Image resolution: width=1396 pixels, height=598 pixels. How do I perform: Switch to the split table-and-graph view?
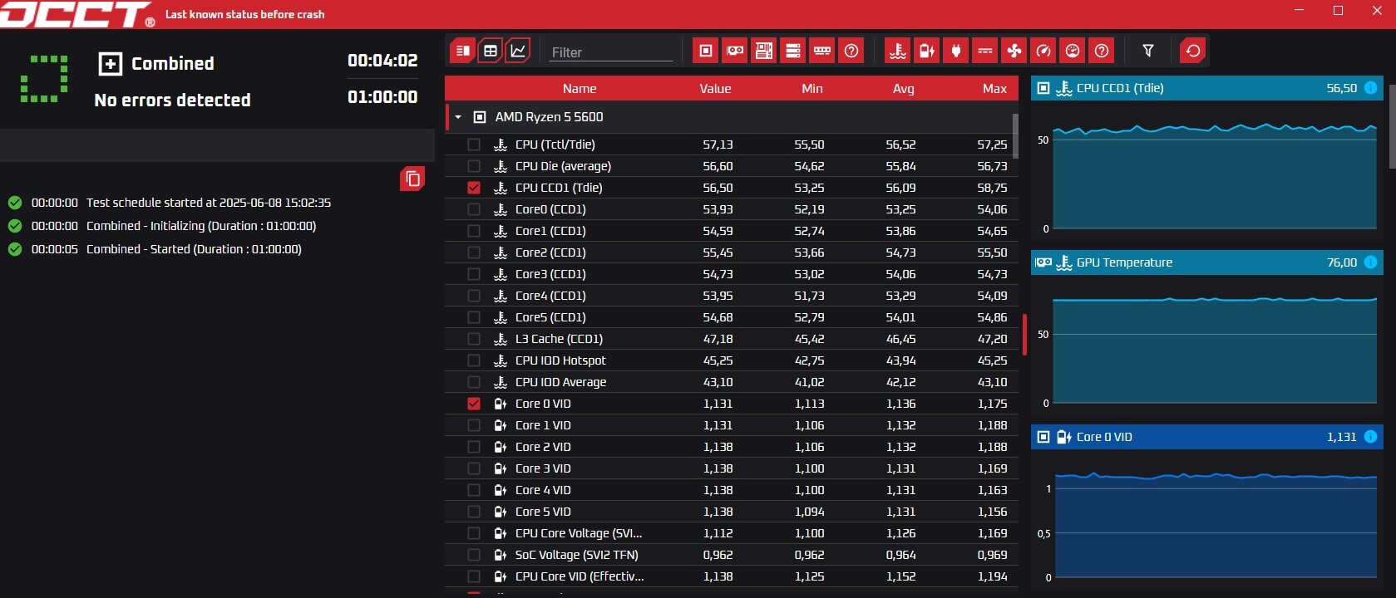463,51
